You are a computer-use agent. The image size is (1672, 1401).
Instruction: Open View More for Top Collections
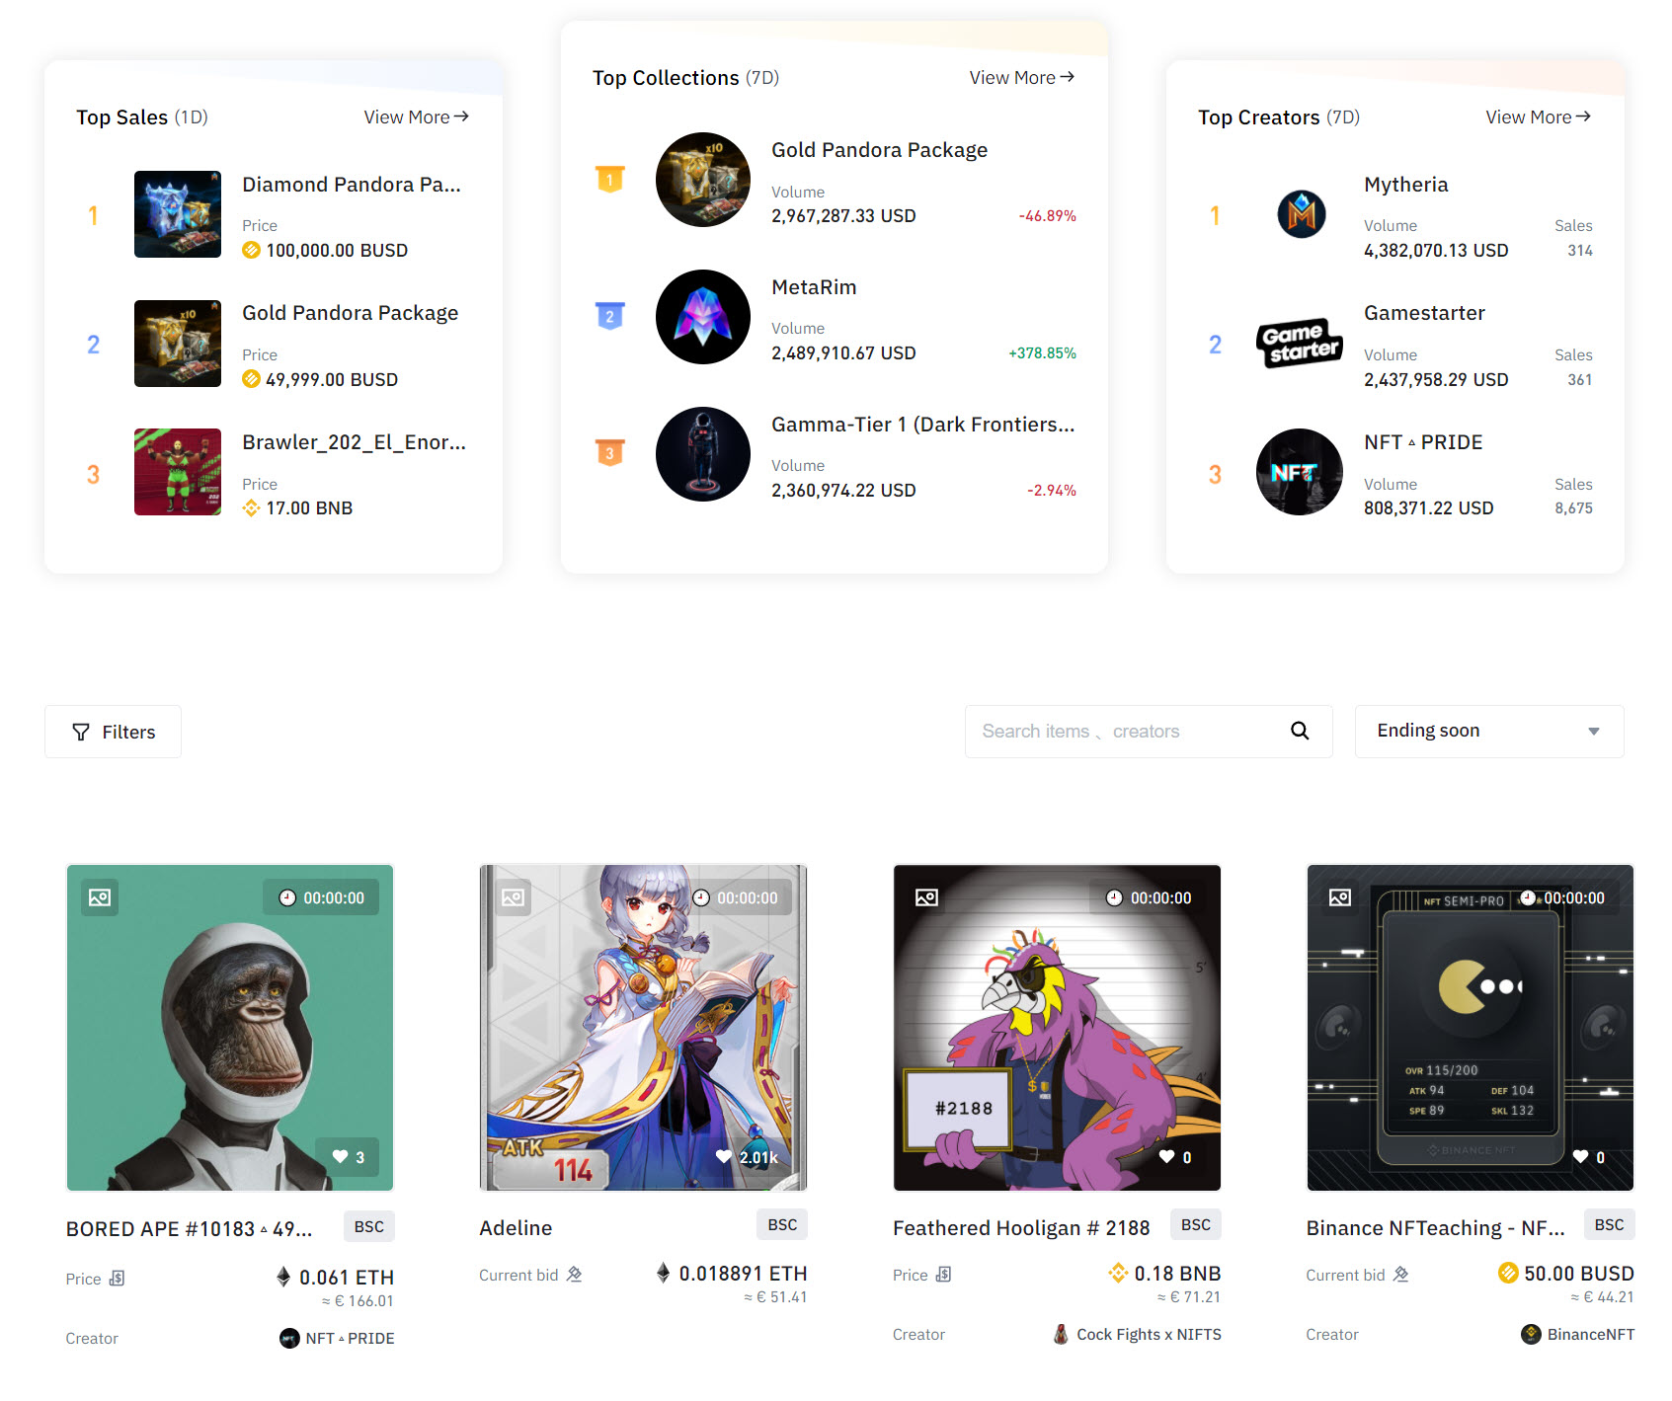coord(1021,77)
